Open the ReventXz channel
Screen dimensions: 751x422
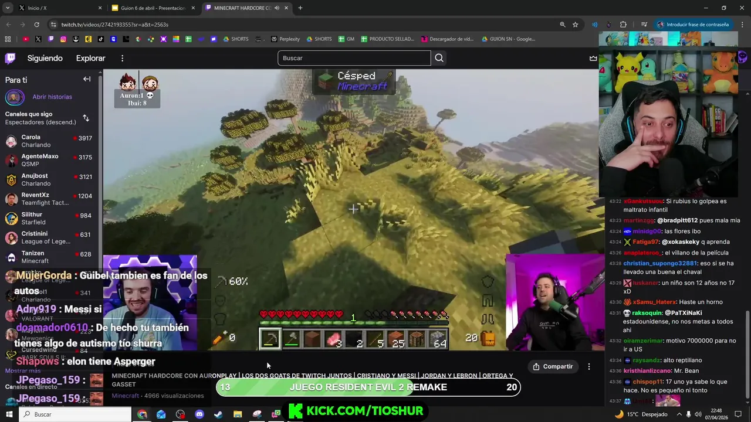pos(50,199)
